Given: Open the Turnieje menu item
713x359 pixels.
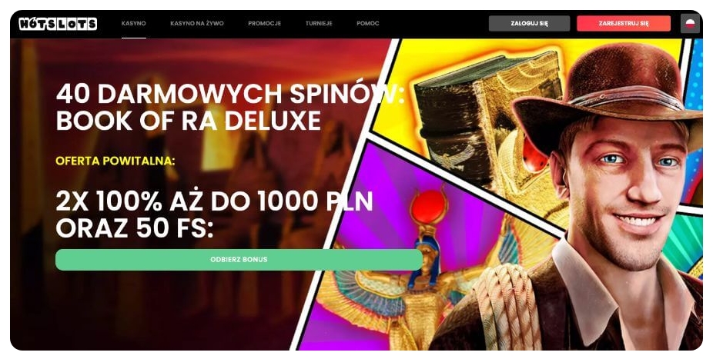Looking at the screenshot, I should (x=319, y=24).
